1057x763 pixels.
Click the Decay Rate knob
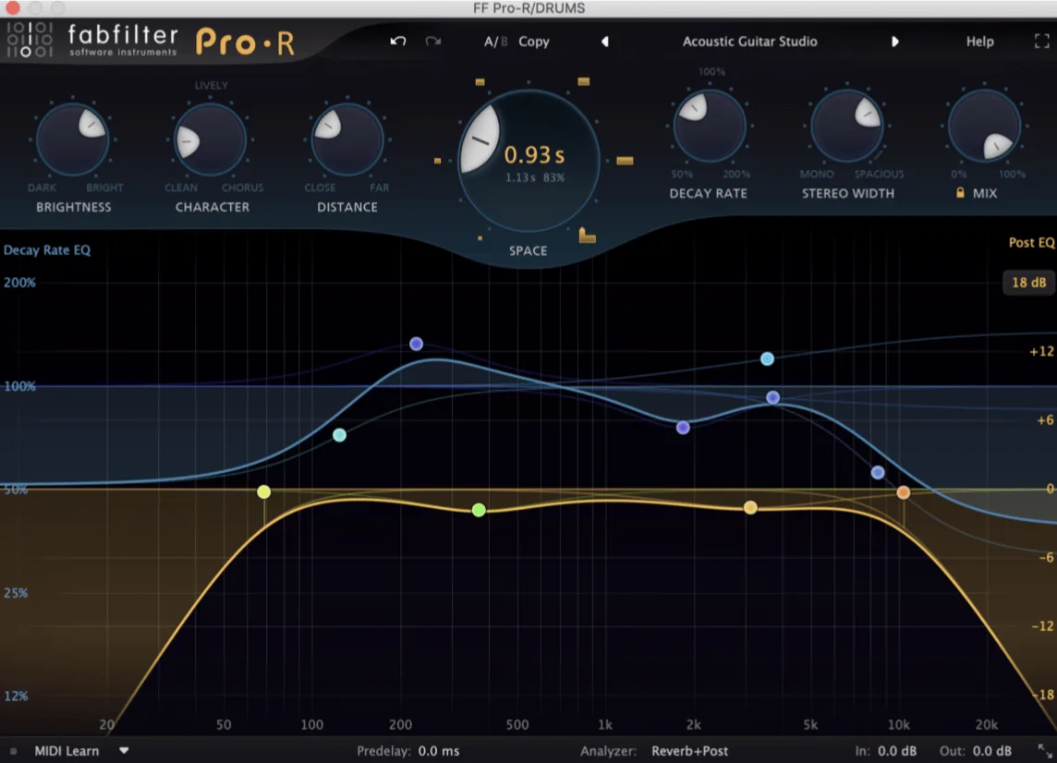point(710,126)
